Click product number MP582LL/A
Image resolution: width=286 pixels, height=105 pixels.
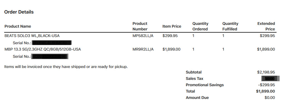point(143,36)
